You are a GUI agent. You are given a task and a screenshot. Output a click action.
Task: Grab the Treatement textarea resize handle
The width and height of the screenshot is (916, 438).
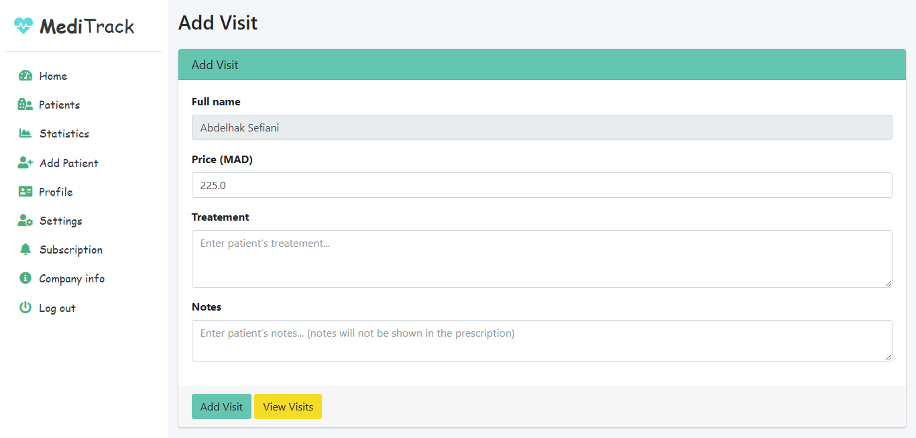click(888, 283)
